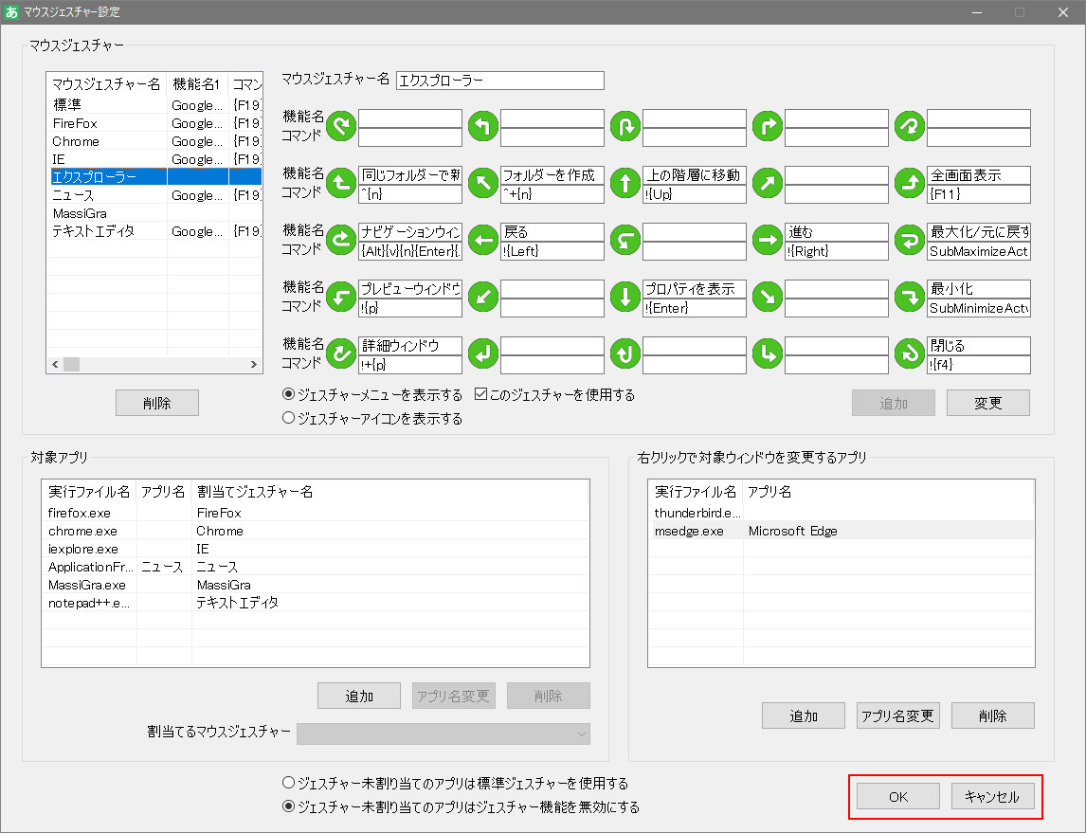Click the left arrow gesture icon beside 戻る
The height and width of the screenshot is (833, 1086).
point(482,241)
